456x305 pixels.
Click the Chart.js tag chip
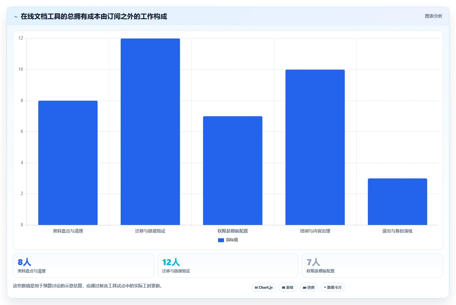264,287
